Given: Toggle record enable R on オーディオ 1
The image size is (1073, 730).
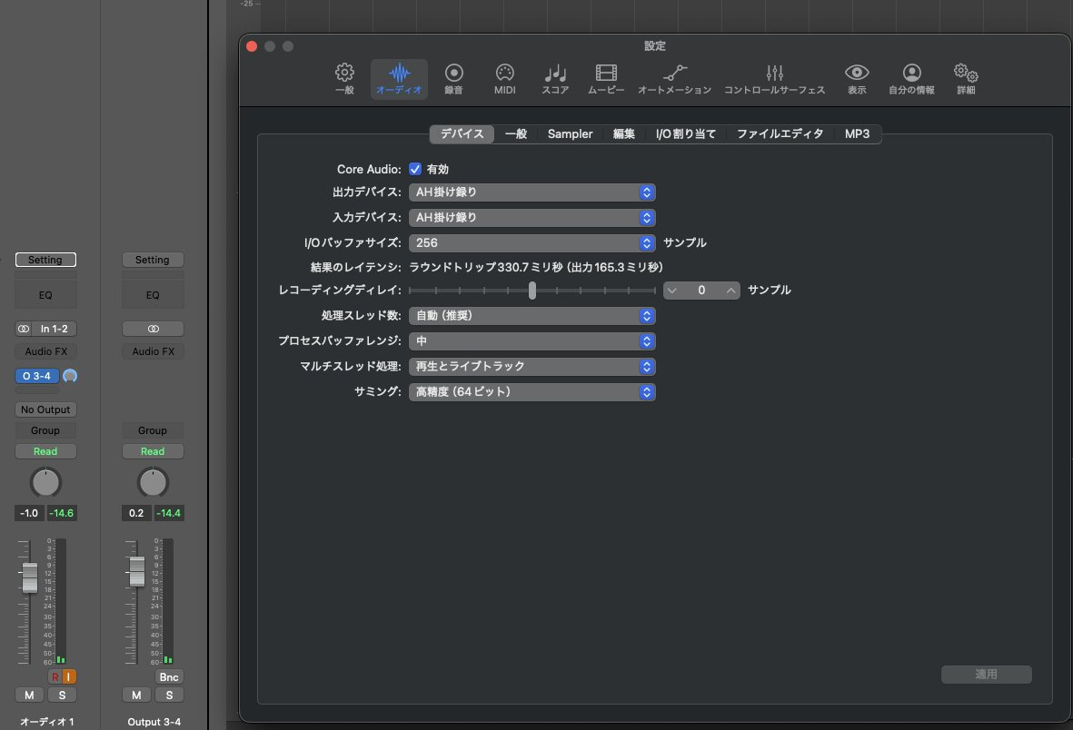Looking at the screenshot, I should coord(55,676).
